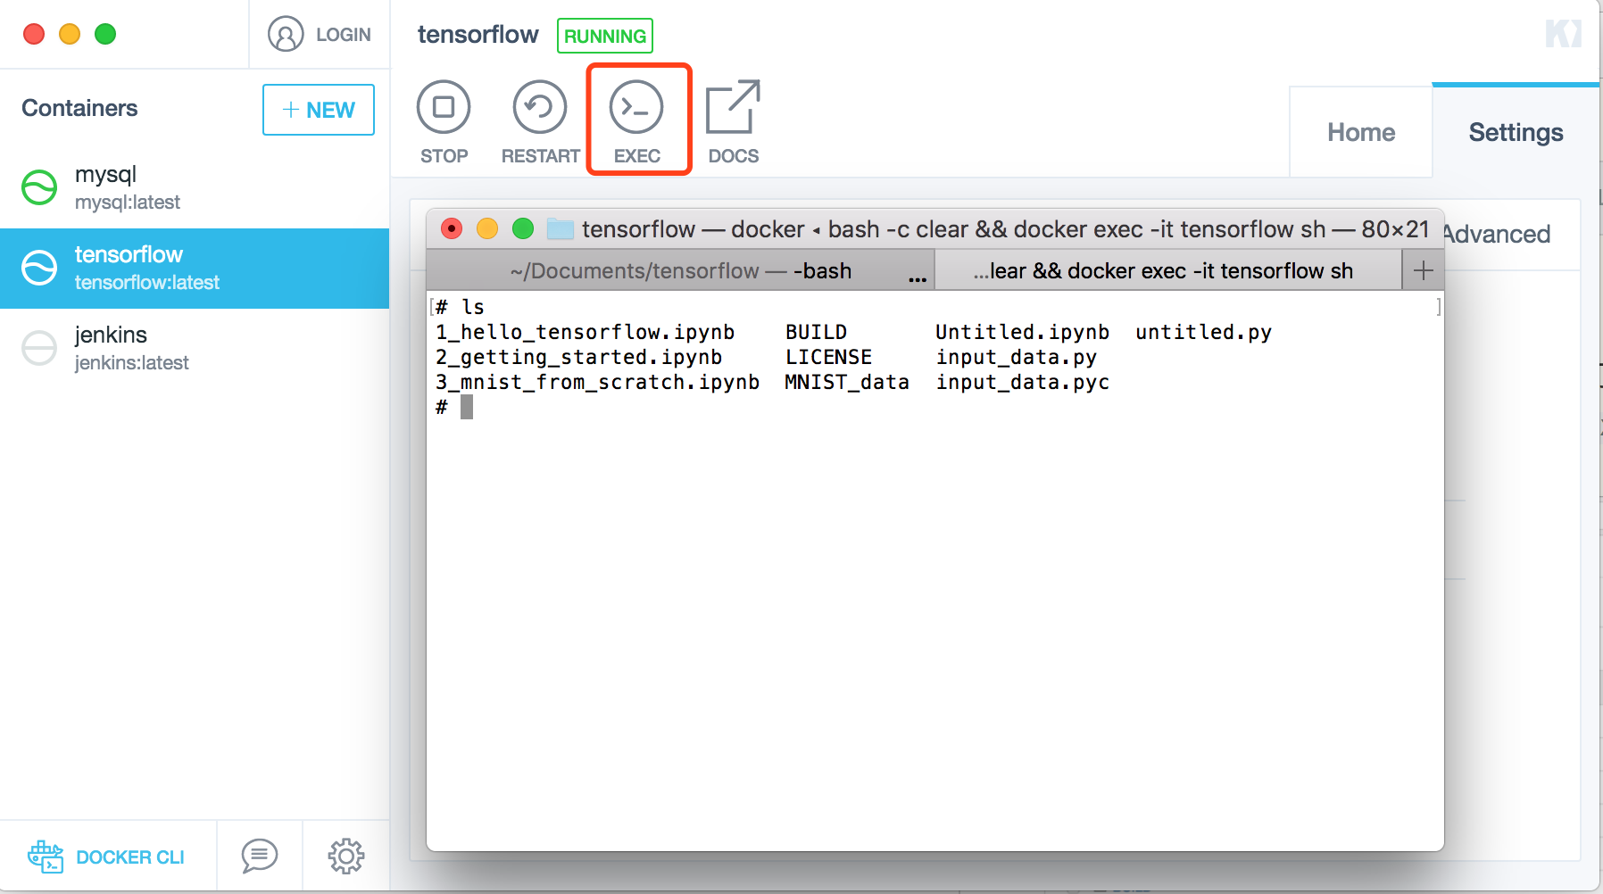Close Kitematic with red window button
The height and width of the screenshot is (894, 1603).
coord(34,34)
